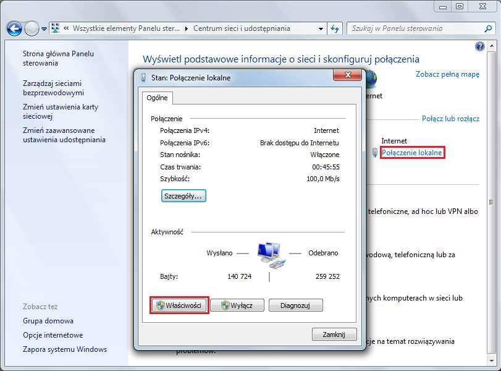Select the Ogólne tab in the dialog

tap(157, 98)
